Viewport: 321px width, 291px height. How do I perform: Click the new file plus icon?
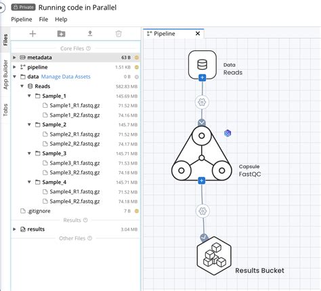tap(33, 34)
